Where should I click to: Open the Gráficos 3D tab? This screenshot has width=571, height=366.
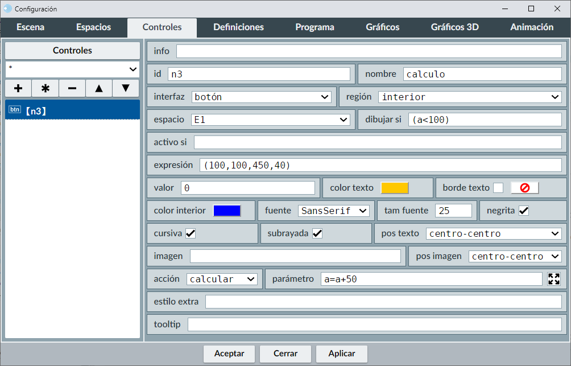click(454, 27)
